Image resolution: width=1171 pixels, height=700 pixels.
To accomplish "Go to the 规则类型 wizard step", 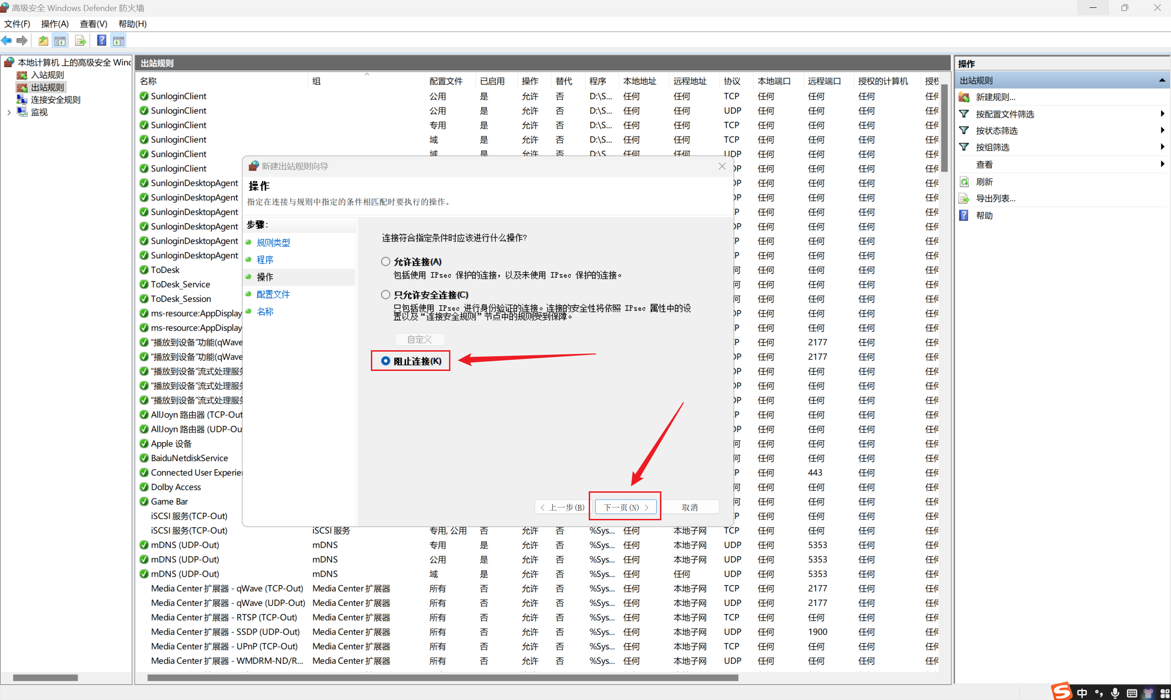I will pos(273,243).
